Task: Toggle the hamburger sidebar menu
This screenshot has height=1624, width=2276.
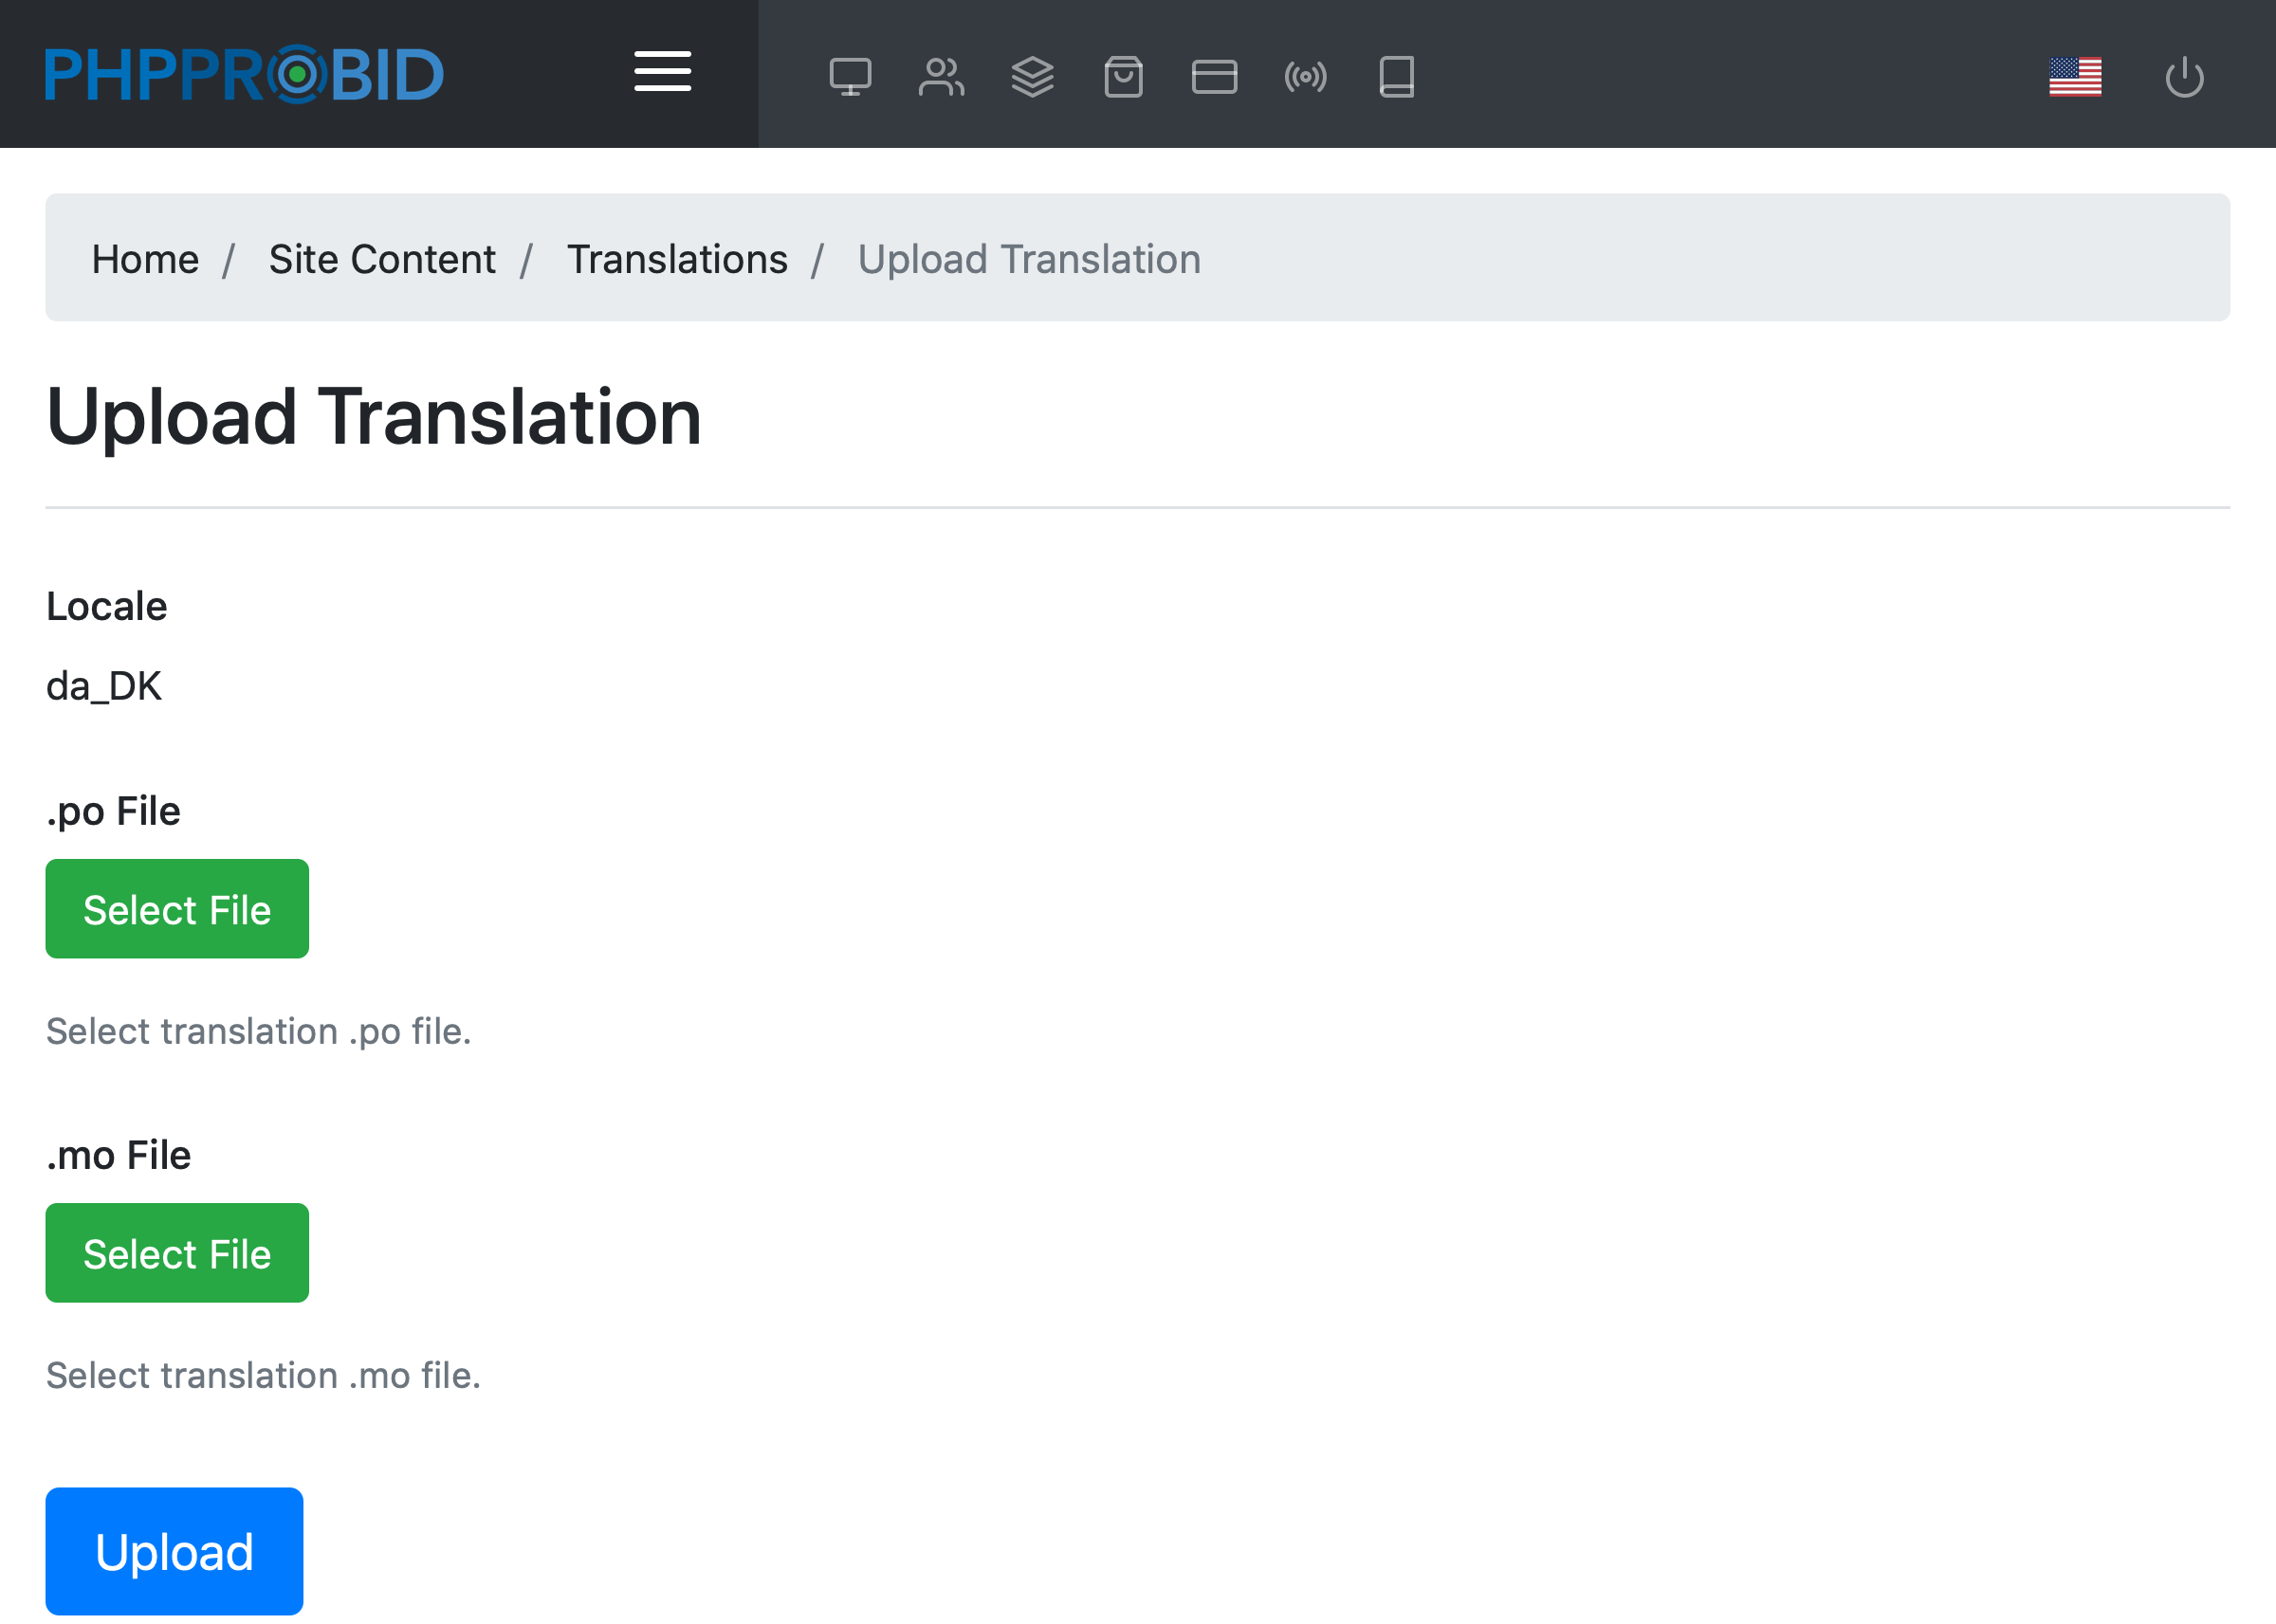Action: pyautogui.click(x=662, y=73)
